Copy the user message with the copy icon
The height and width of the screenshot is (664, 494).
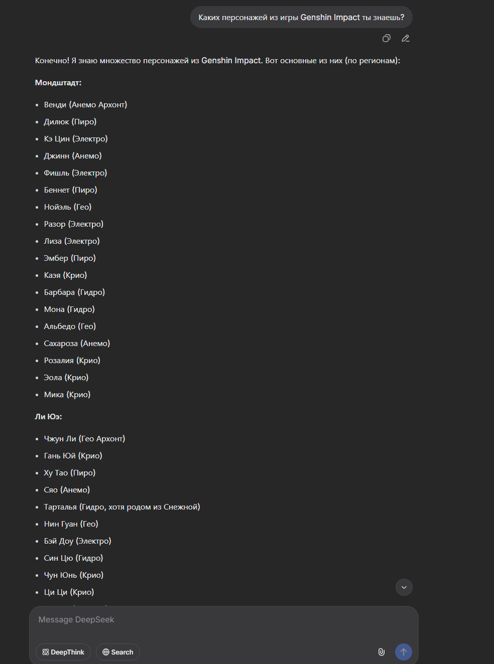[x=387, y=38]
